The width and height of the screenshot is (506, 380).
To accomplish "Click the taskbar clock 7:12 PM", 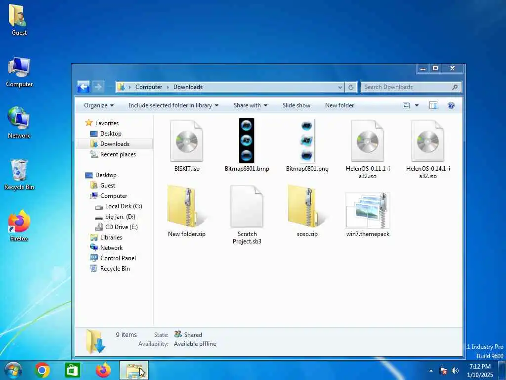I will point(480,367).
